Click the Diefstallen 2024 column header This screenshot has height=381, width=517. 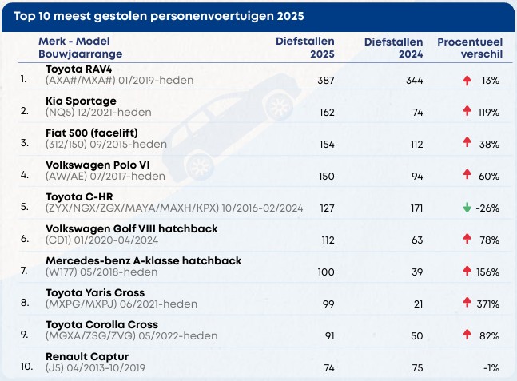click(393, 47)
